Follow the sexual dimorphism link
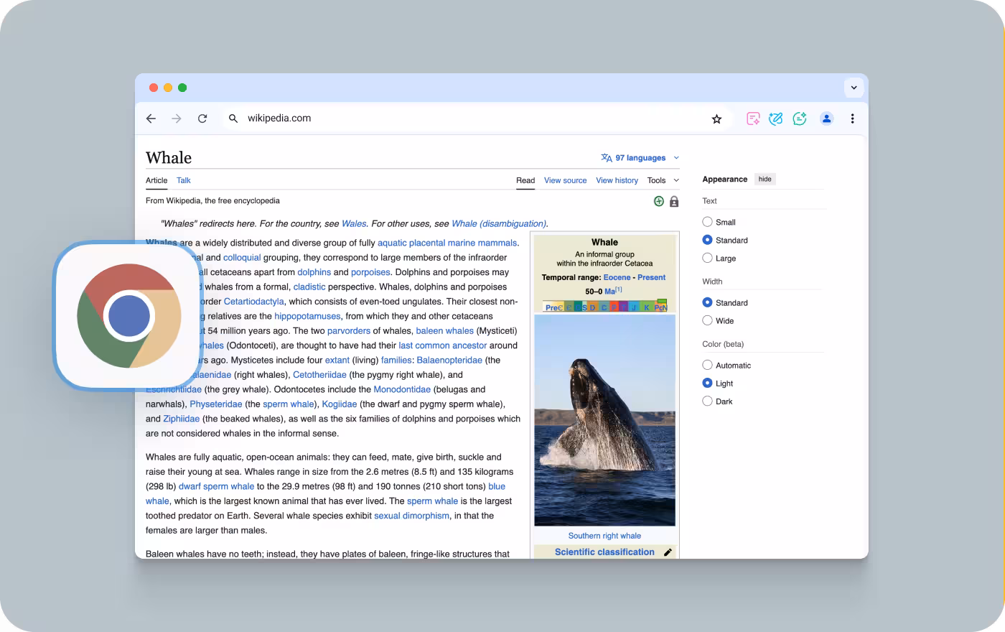 (x=412, y=516)
